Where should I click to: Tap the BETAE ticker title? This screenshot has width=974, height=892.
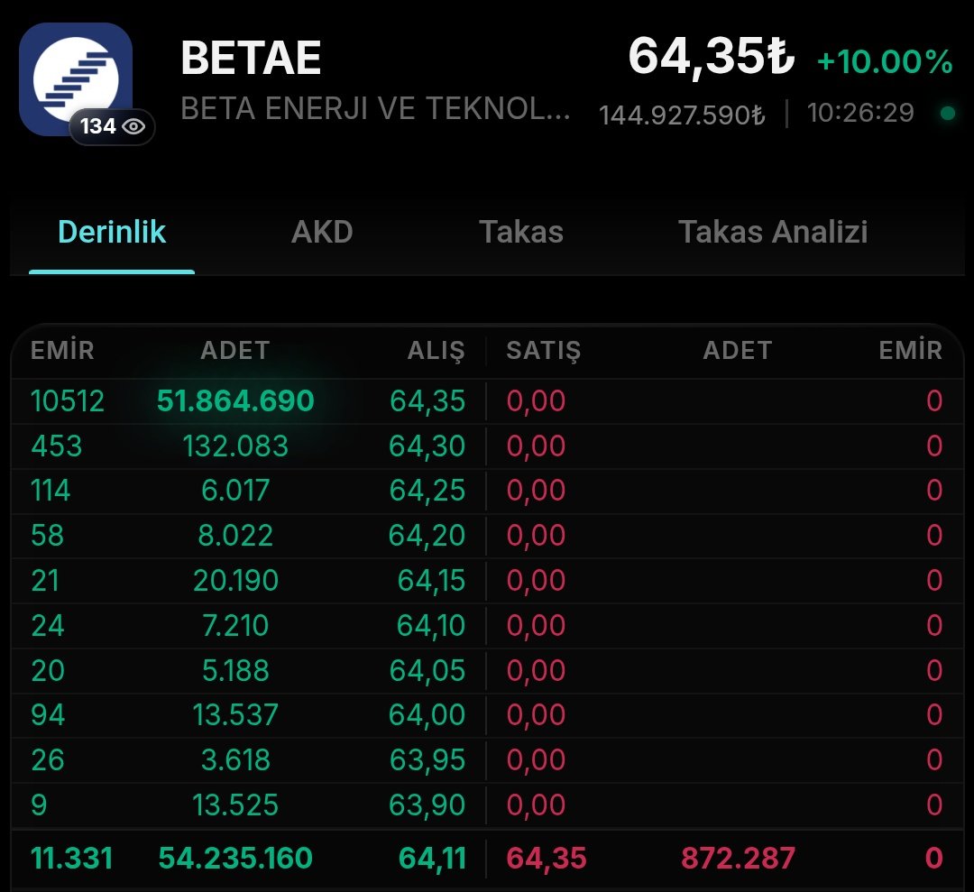coord(251,59)
